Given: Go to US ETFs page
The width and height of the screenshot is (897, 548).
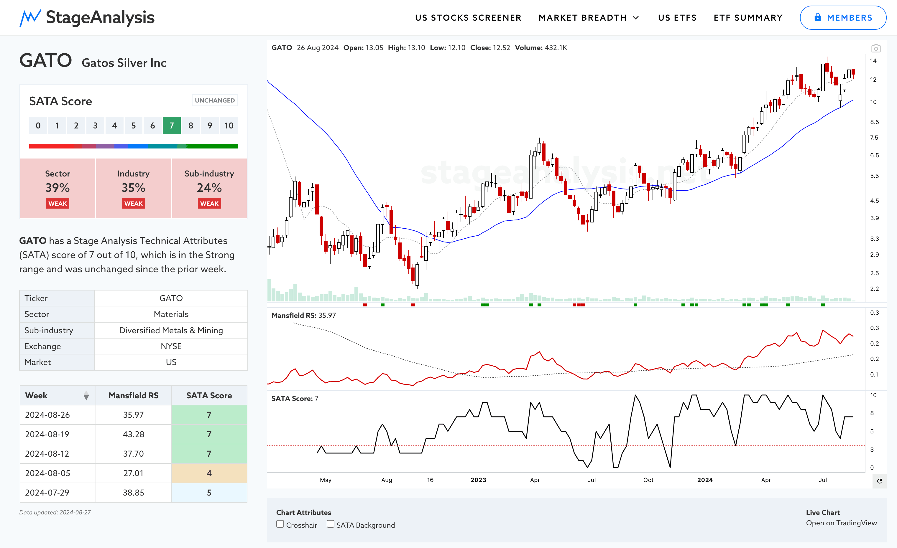Looking at the screenshot, I should click(677, 18).
